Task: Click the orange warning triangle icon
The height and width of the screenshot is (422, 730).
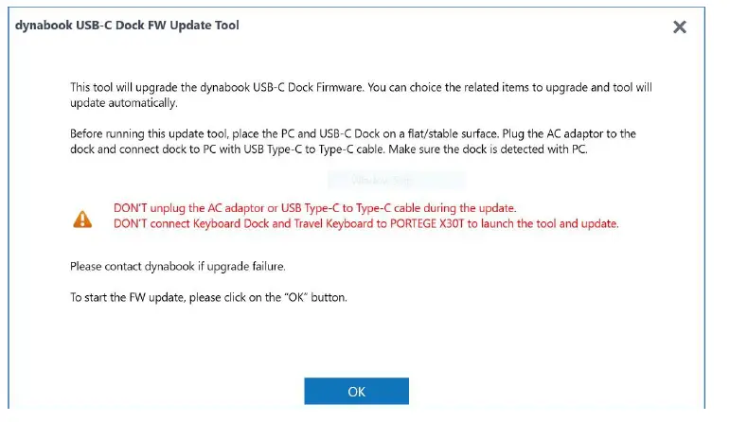Action: (82, 218)
